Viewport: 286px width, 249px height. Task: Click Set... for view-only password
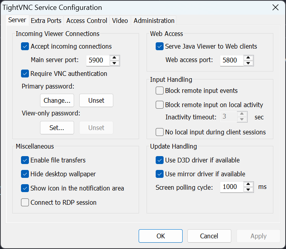point(57,128)
